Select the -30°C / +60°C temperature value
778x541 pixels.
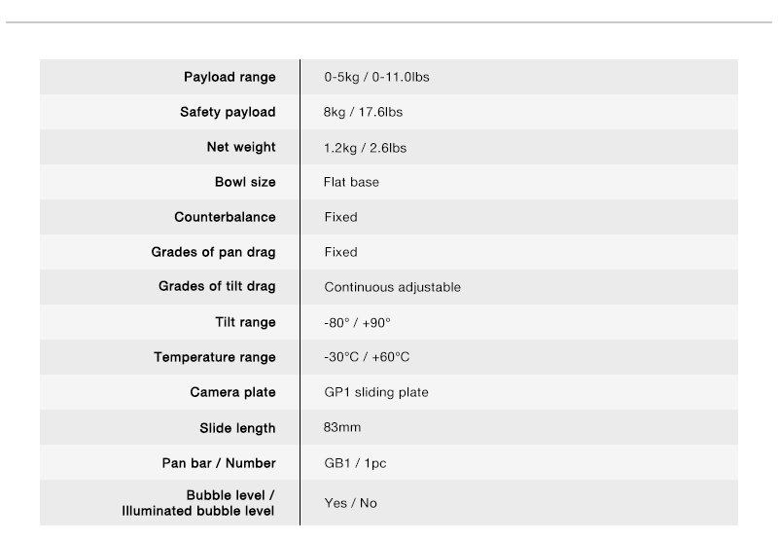(x=367, y=357)
